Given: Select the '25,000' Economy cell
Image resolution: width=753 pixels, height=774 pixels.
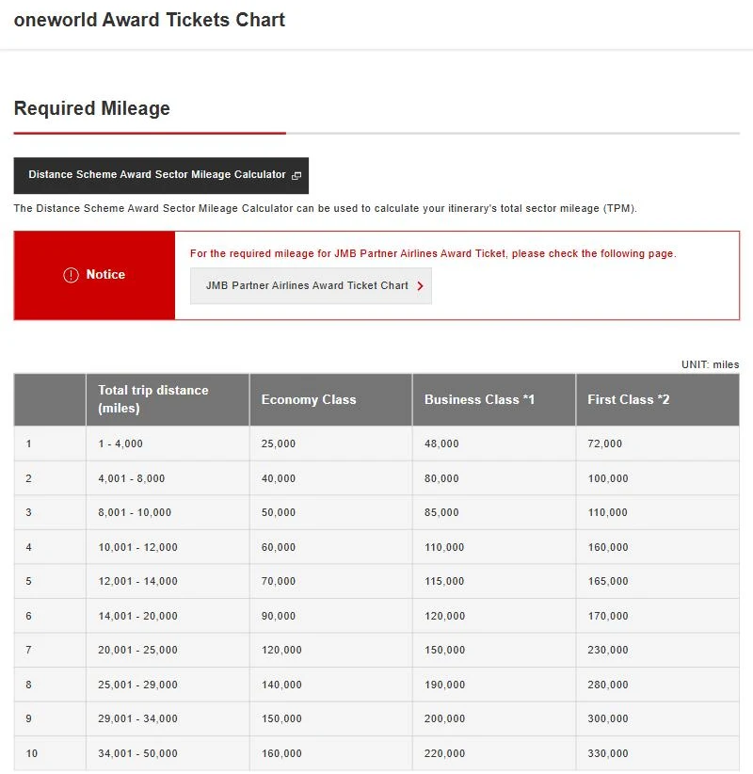Looking at the screenshot, I should (x=330, y=443).
